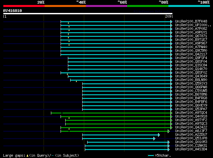Viewport: 213px width, 158px height.
Task: Select the UniRef100_B8LN90 label
Action: point(191,80)
